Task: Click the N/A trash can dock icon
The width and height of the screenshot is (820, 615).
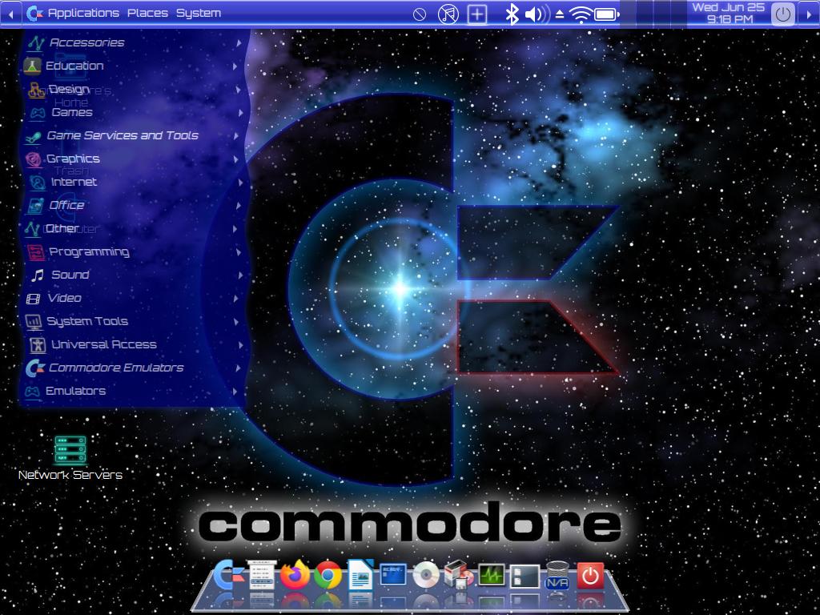Action: coord(557,575)
